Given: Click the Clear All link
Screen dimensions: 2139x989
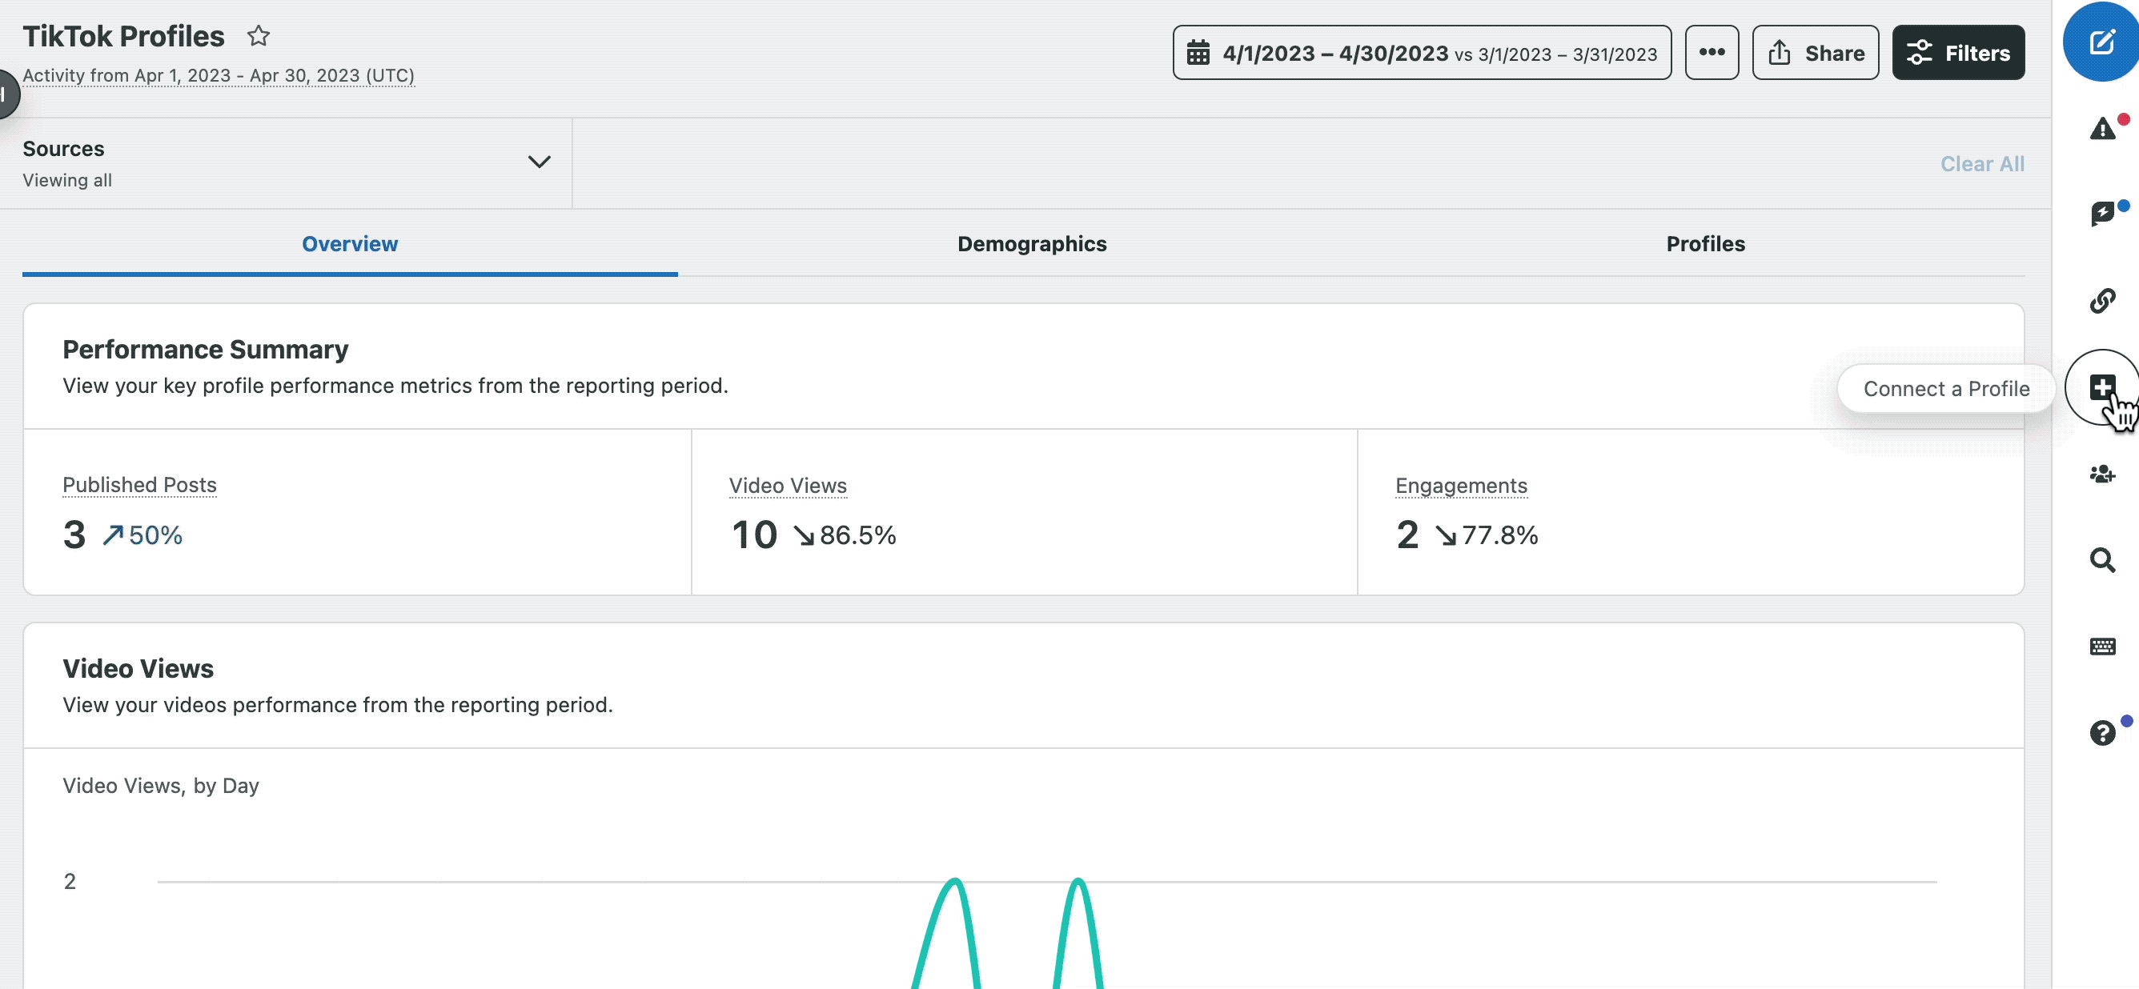Looking at the screenshot, I should pos(1982,164).
